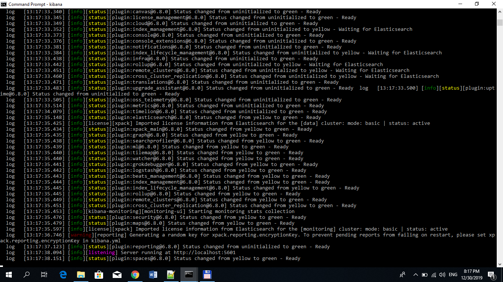Click the '[data]' cluster text
The width and height of the screenshot is (503, 282).
point(309,123)
